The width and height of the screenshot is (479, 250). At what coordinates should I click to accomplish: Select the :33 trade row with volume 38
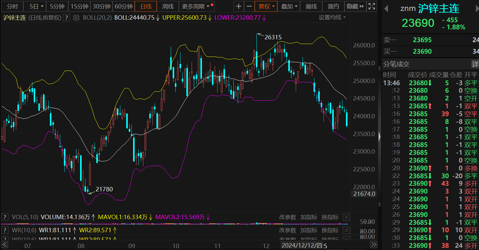430,246
